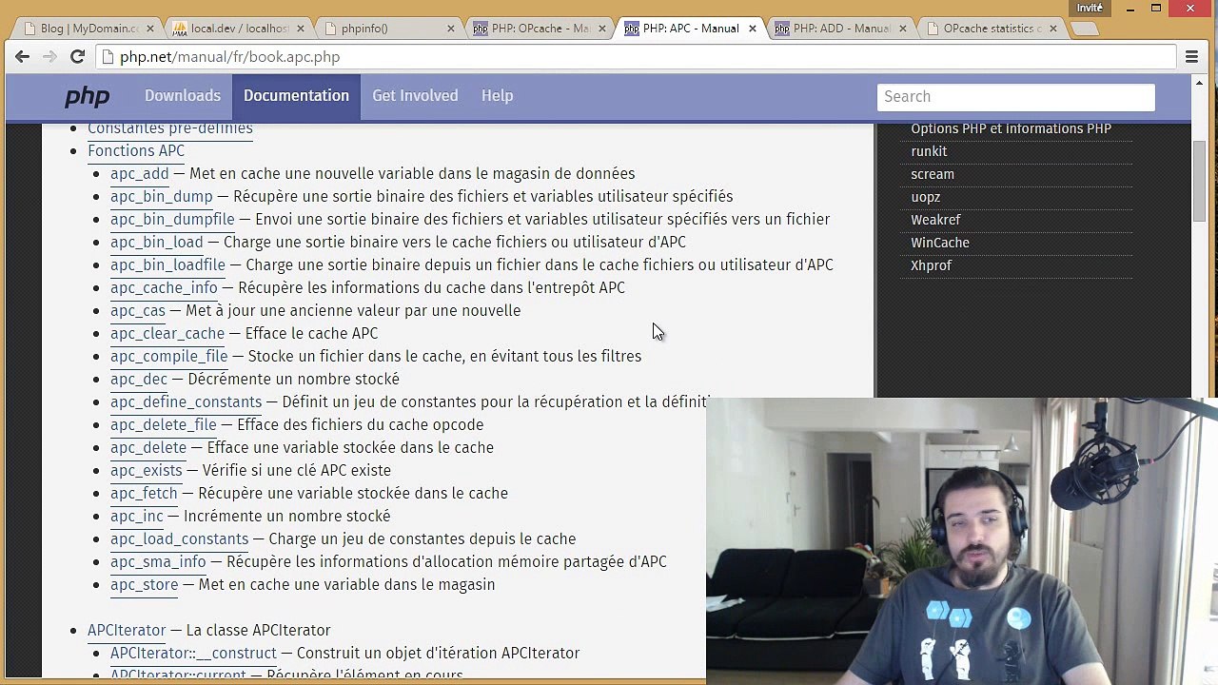Close the OPcache statistics tab
Screen dimensions: 1218x685
1052,29
